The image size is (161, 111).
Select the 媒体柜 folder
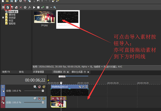coord(12,15)
